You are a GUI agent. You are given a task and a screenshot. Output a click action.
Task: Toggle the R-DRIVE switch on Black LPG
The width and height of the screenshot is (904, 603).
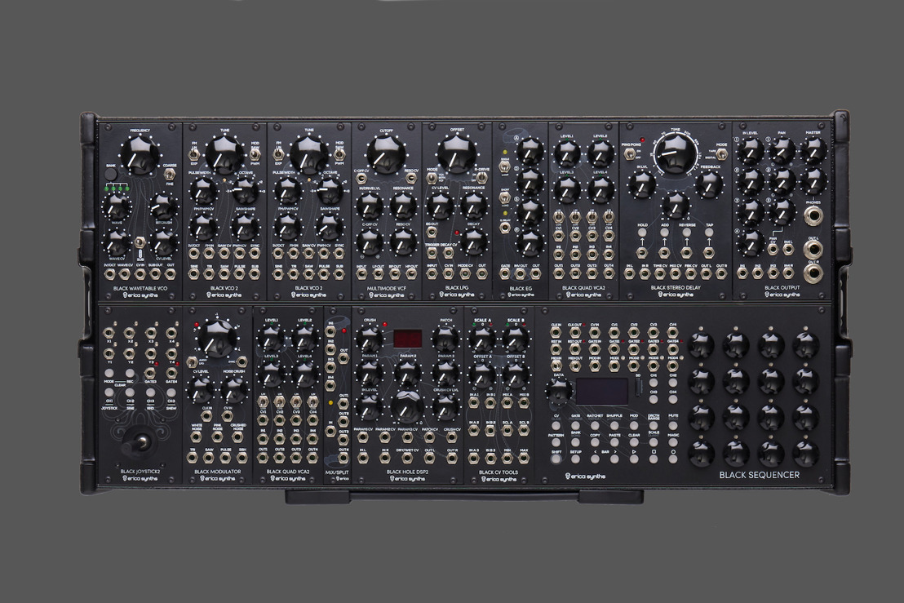481,178
